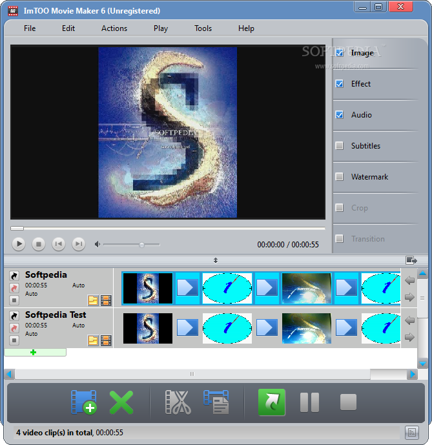This screenshot has width=432, height=445.
Task: Click the log icon in status bar
Action: click(x=411, y=433)
